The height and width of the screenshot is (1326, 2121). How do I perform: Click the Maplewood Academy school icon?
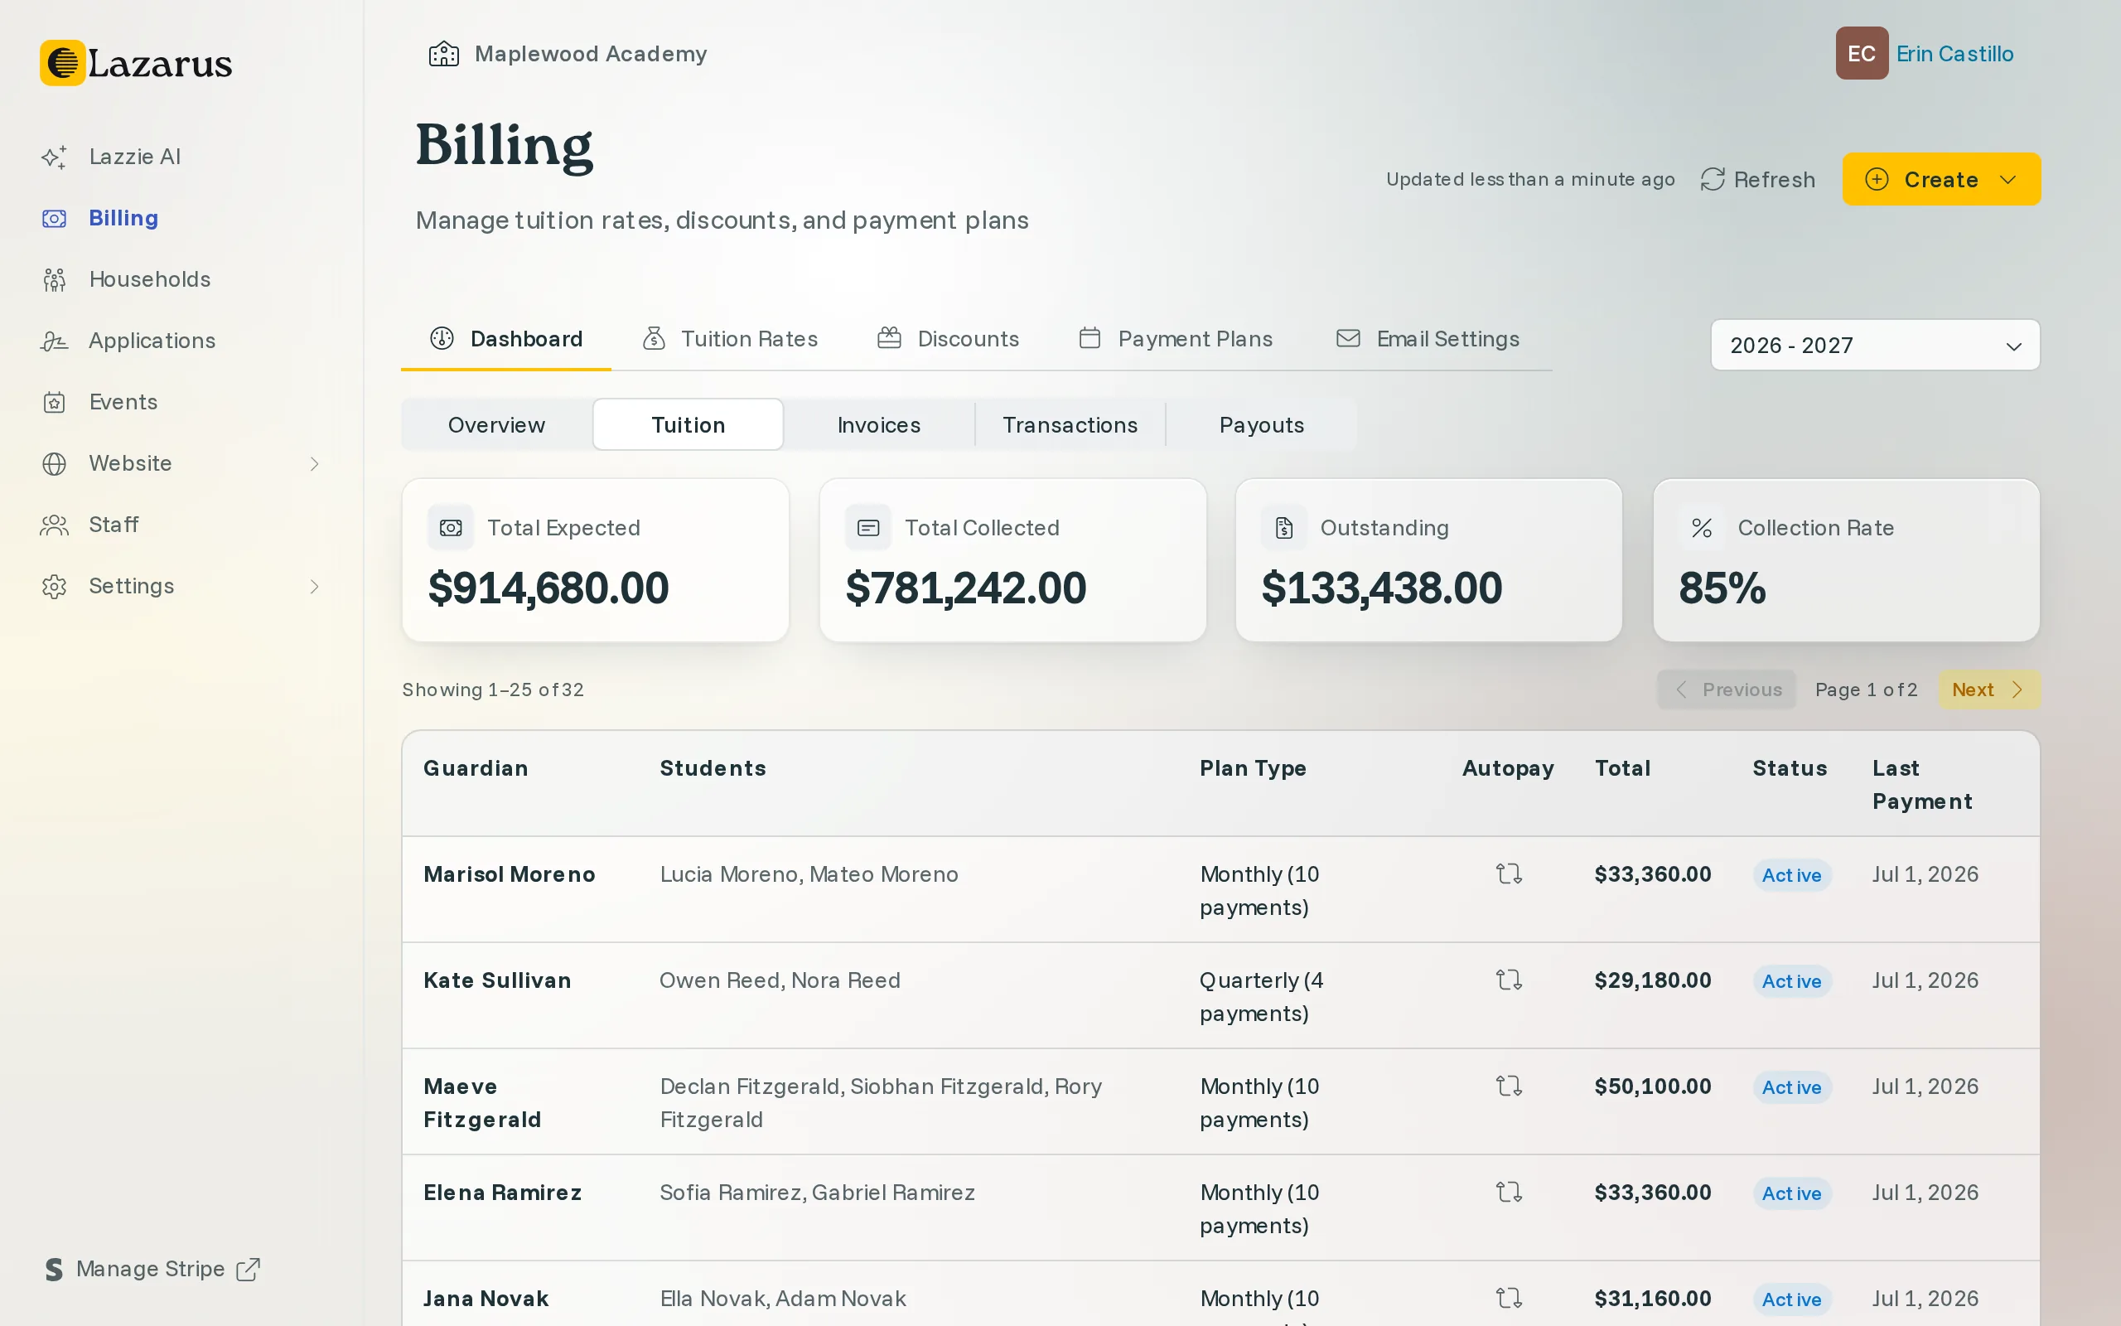pos(443,55)
